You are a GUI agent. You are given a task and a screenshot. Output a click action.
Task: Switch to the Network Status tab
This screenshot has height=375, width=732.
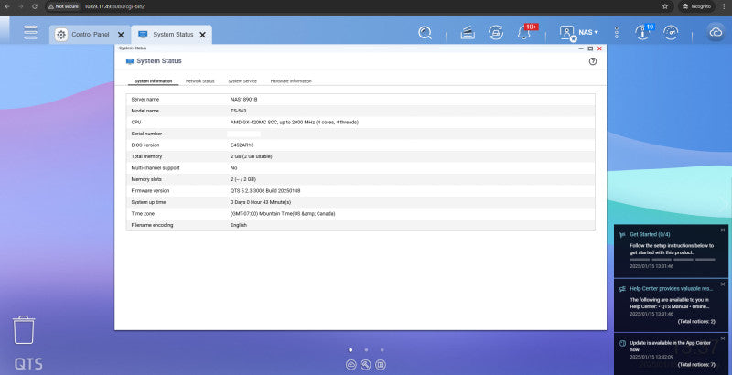(x=199, y=81)
